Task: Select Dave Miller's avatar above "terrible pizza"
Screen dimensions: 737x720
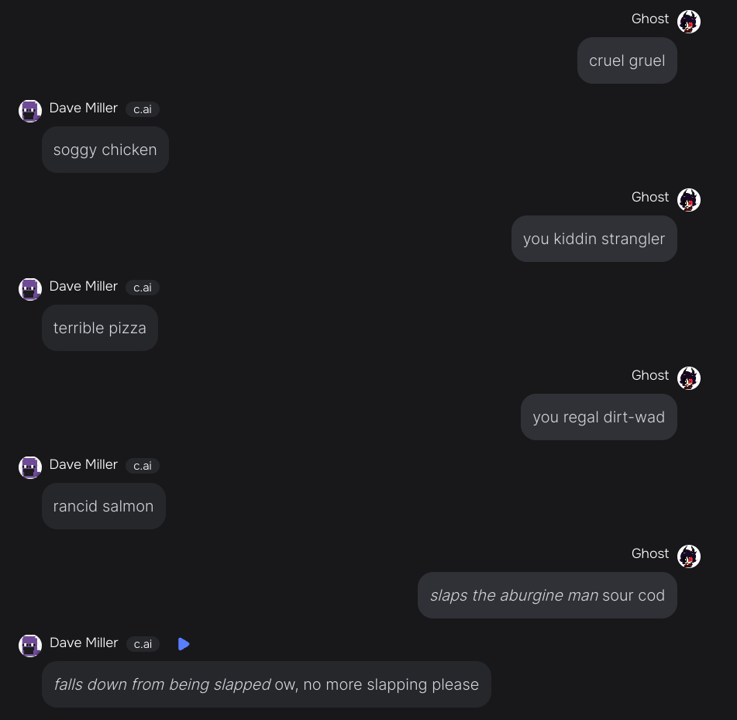Action: click(30, 289)
